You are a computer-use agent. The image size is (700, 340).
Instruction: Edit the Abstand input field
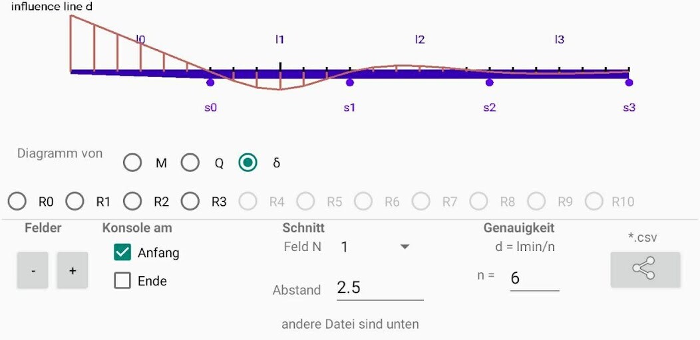(380, 288)
